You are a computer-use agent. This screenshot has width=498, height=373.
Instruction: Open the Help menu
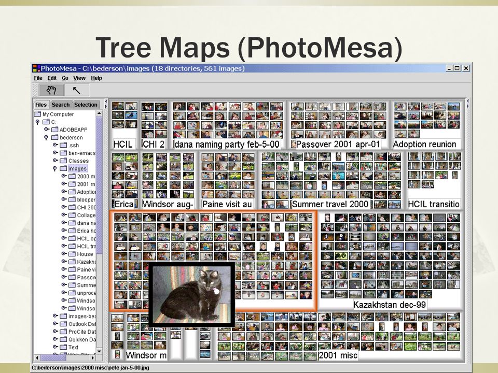point(96,78)
